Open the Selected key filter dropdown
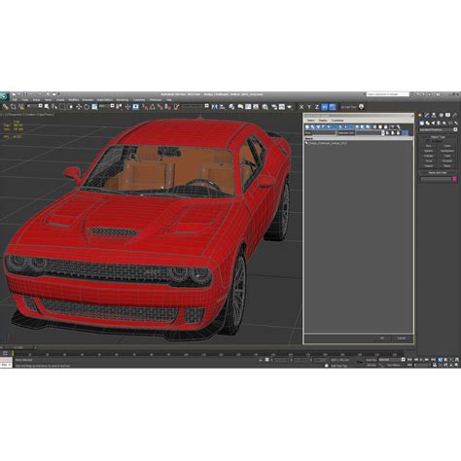The width and height of the screenshot is (461, 461). (x=392, y=360)
